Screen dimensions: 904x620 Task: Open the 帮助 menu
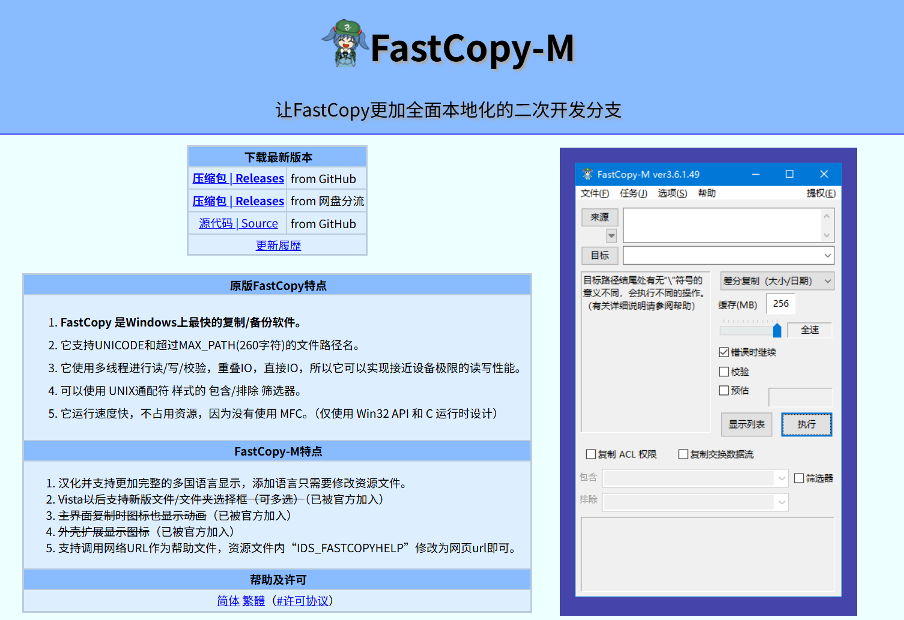click(706, 193)
